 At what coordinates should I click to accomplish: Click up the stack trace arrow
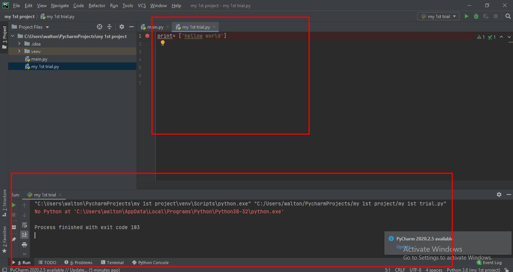[x=24, y=205]
